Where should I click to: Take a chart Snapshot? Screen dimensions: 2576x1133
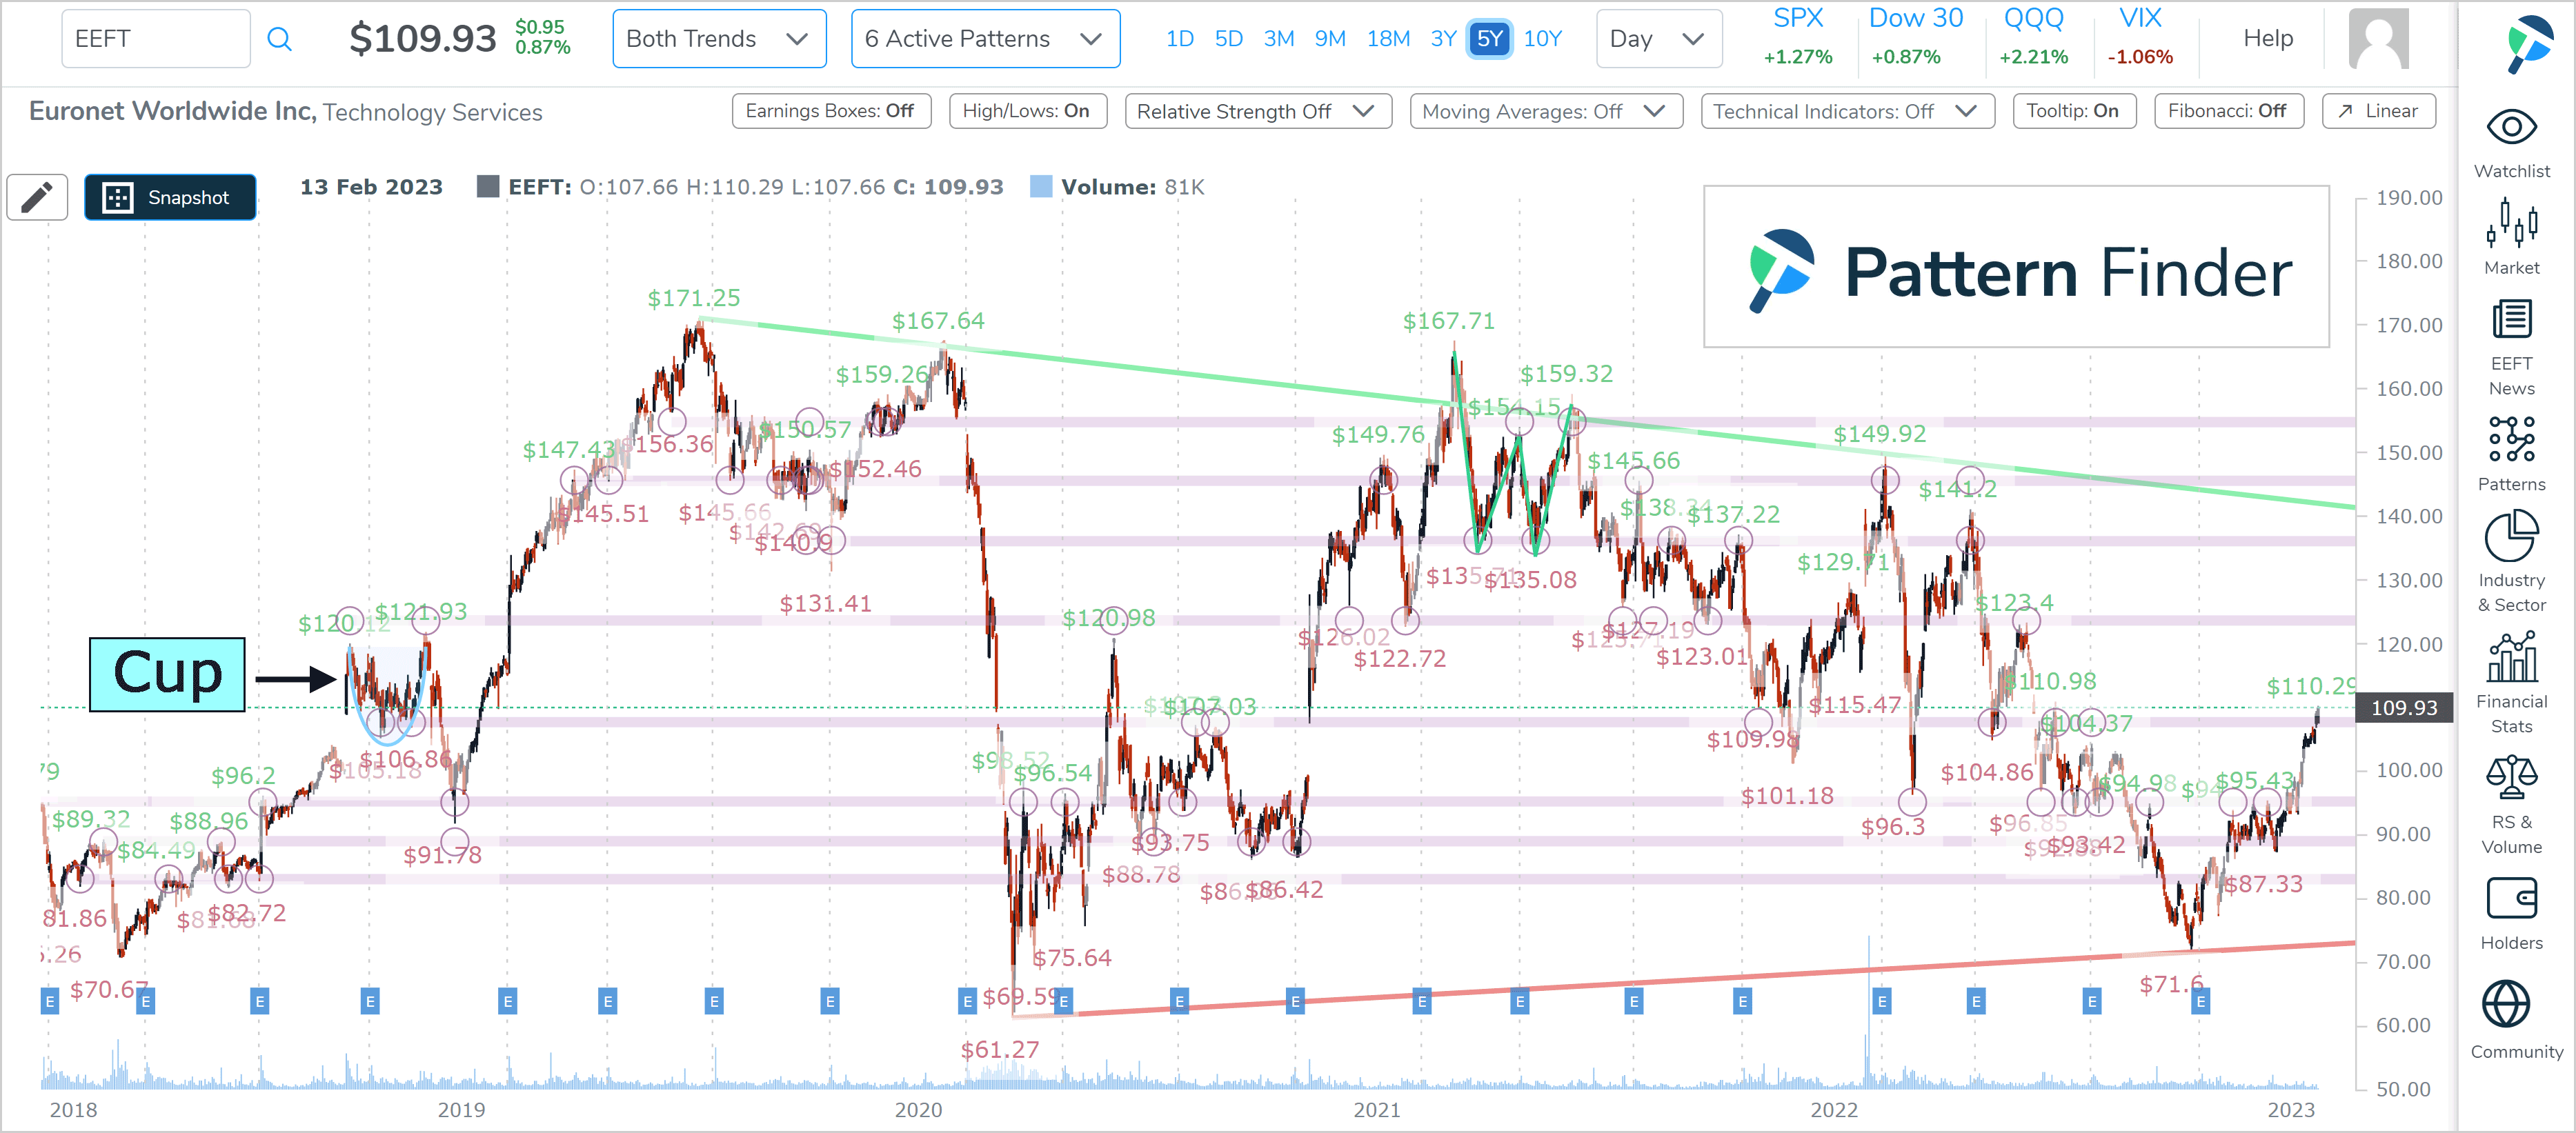[x=170, y=197]
